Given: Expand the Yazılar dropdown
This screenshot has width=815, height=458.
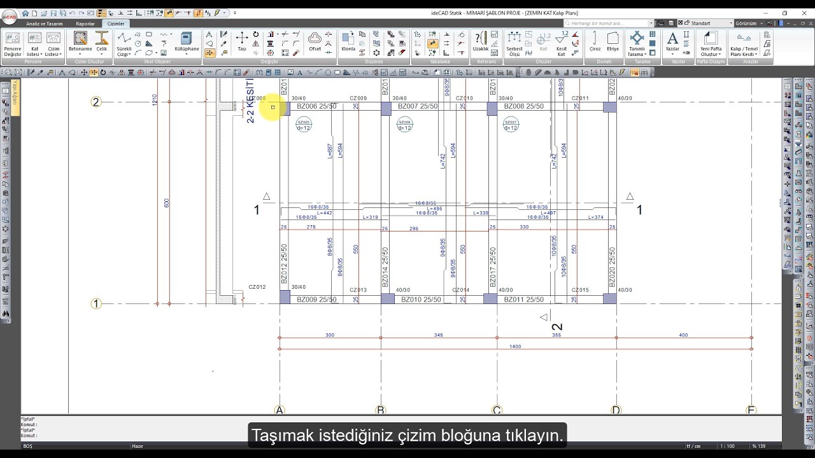Looking at the screenshot, I should pos(672,45).
